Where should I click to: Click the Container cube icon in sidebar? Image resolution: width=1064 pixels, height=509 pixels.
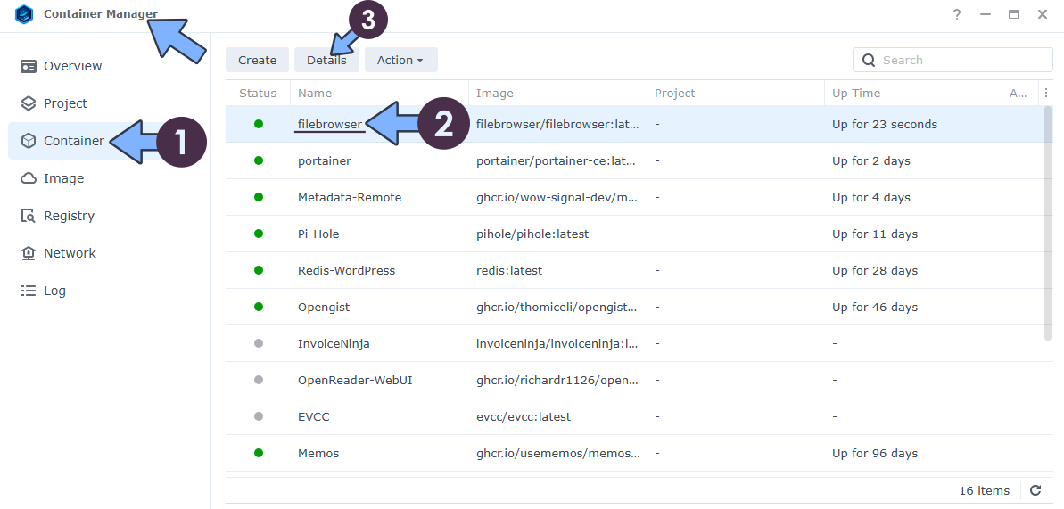(28, 141)
